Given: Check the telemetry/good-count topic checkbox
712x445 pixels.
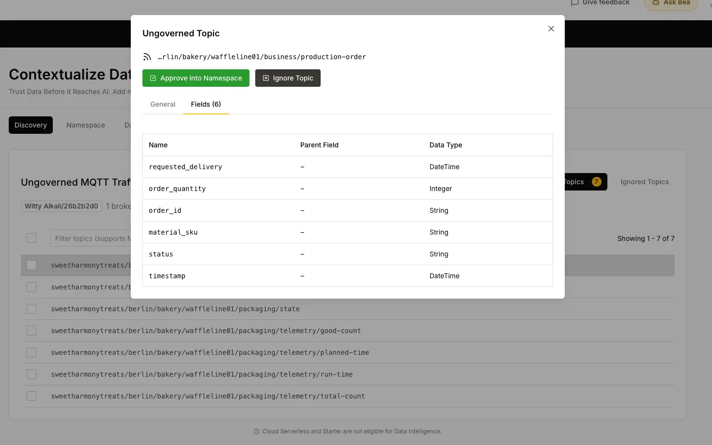Looking at the screenshot, I should pos(31,331).
